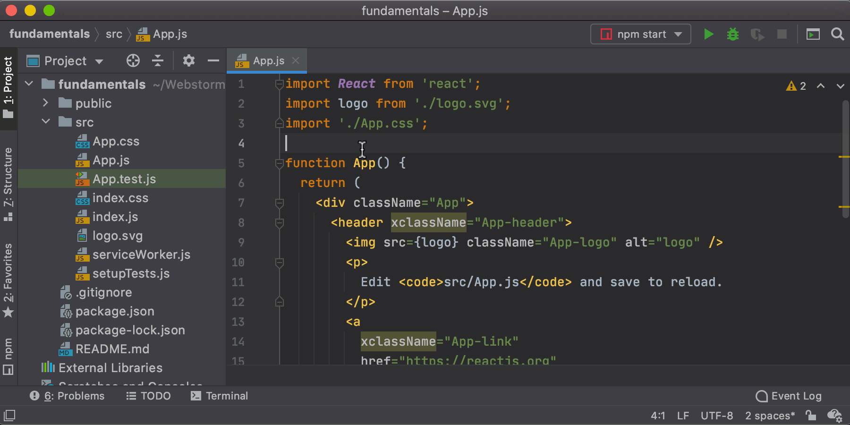Select opened file with the locate crosshair icon
The height and width of the screenshot is (425, 850).
tap(133, 60)
